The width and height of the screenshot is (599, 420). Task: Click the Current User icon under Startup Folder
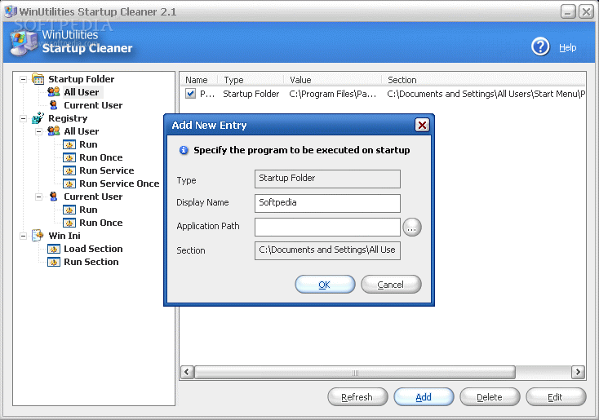pyautogui.click(x=54, y=105)
